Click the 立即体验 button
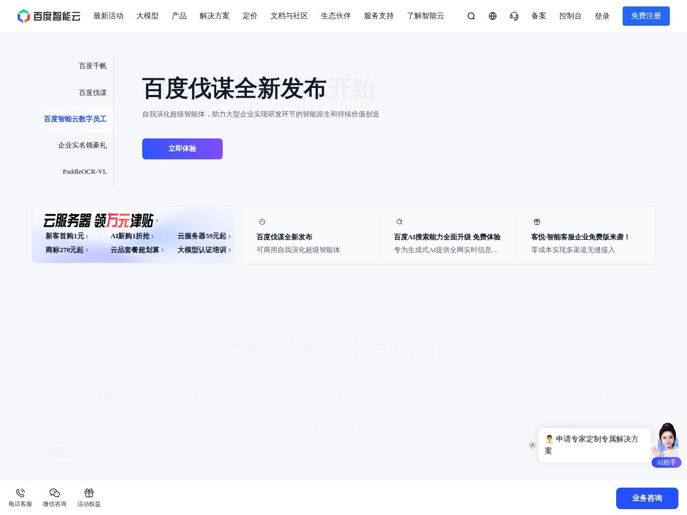This screenshot has height=515, width=687. tap(182, 149)
